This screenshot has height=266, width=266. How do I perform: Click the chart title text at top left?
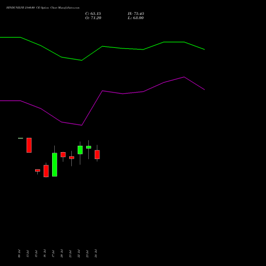pos(43,8)
